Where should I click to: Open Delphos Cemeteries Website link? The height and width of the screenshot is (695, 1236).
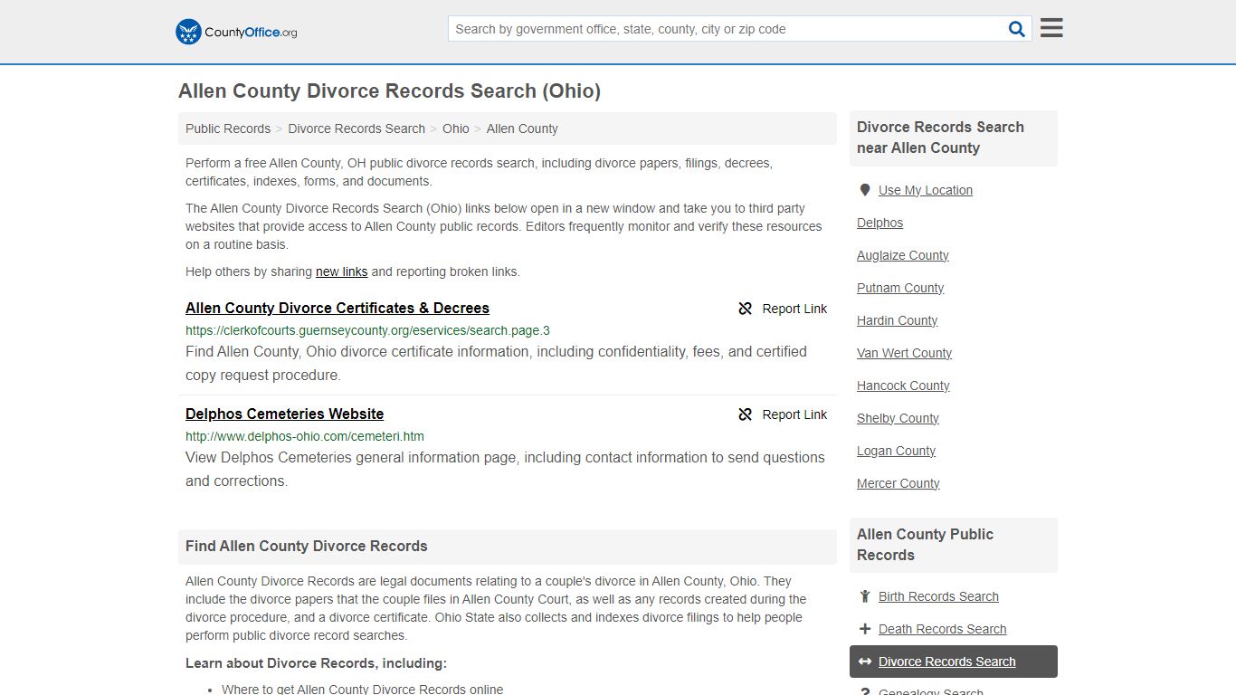tap(284, 414)
